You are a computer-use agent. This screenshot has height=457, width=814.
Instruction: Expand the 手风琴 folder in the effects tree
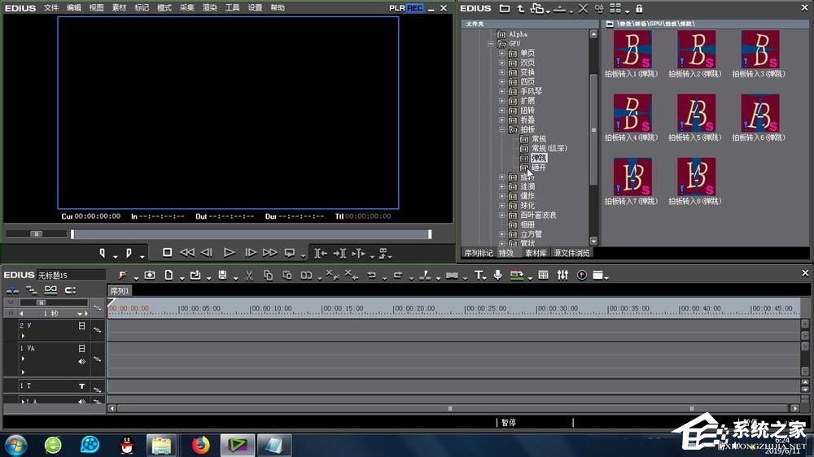pyautogui.click(x=502, y=91)
